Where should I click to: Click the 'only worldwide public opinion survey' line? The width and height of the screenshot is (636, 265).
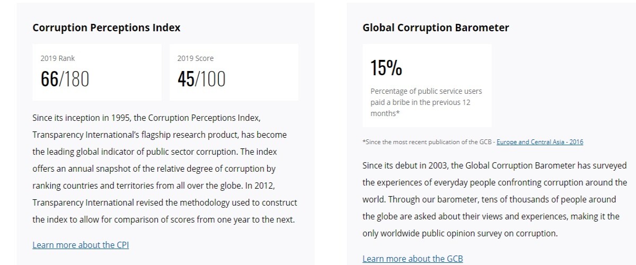[460, 233]
